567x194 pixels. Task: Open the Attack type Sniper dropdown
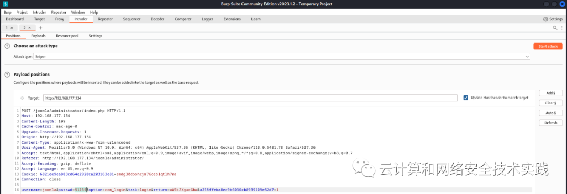281,57
